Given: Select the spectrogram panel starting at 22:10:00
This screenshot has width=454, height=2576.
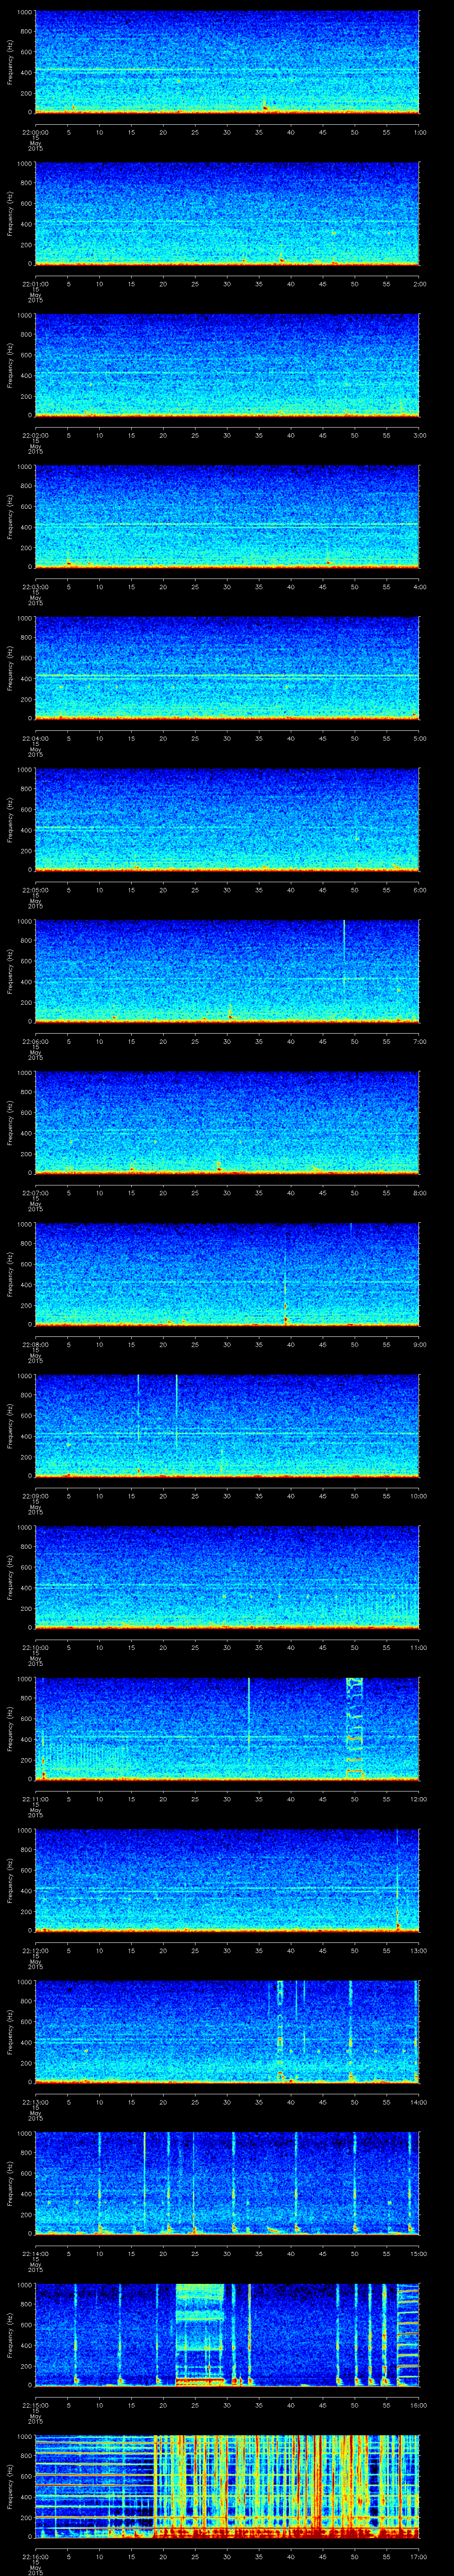Looking at the screenshot, I should pos(227,1577).
